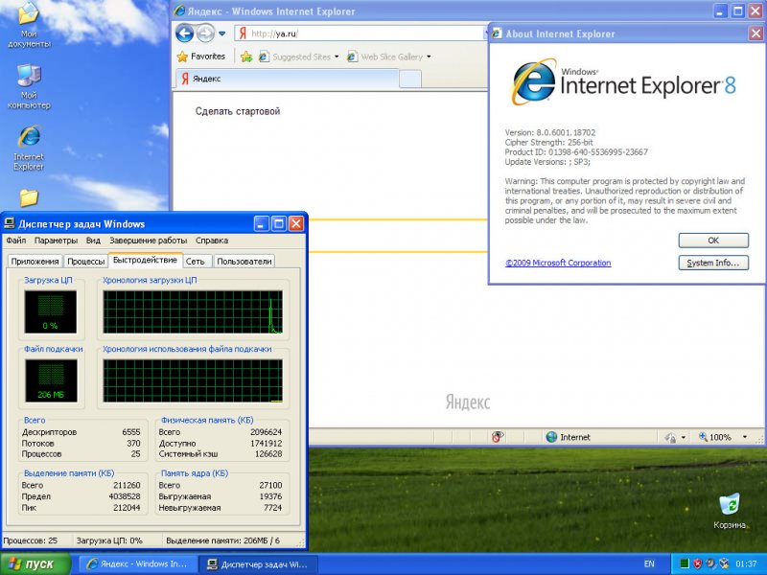Open the zoom menu arrow after 100%
This screenshot has width=767, height=575.
tap(745, 437)
